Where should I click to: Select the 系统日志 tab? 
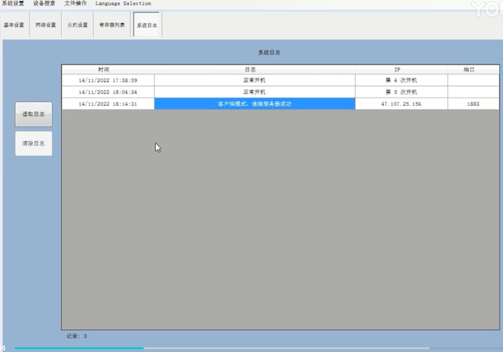147,25
